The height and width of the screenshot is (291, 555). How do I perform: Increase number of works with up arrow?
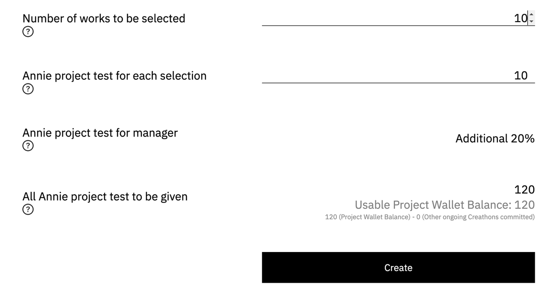click(x=532, y=15)
